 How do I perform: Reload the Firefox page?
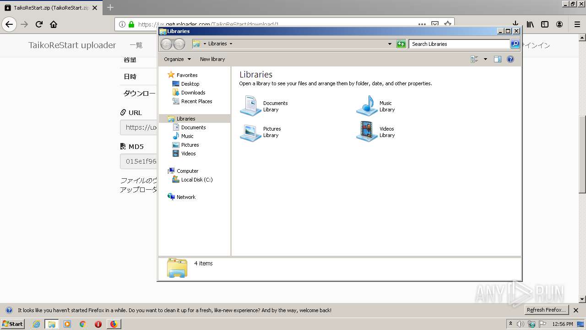pyautogui.click(x=39, y=24)
